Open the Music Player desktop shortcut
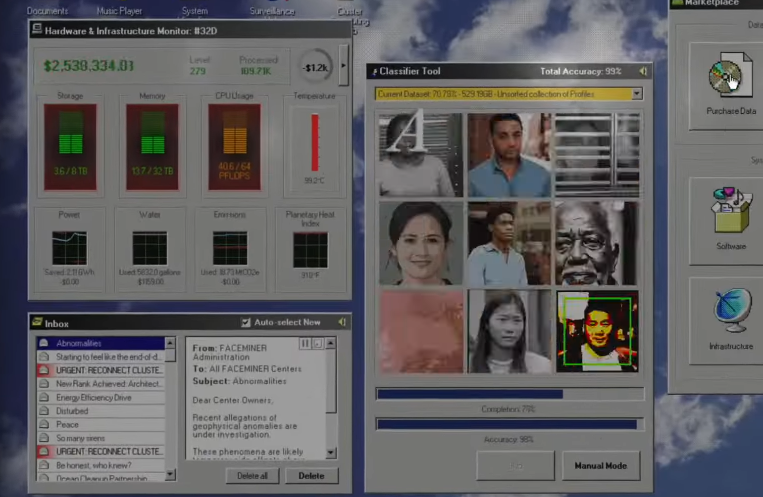This screenshot has width=763, height=497. [119, 10]
